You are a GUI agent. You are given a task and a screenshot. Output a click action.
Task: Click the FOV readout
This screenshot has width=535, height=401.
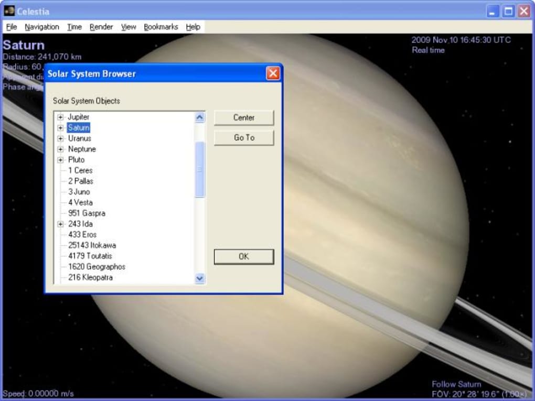(479, 395)
